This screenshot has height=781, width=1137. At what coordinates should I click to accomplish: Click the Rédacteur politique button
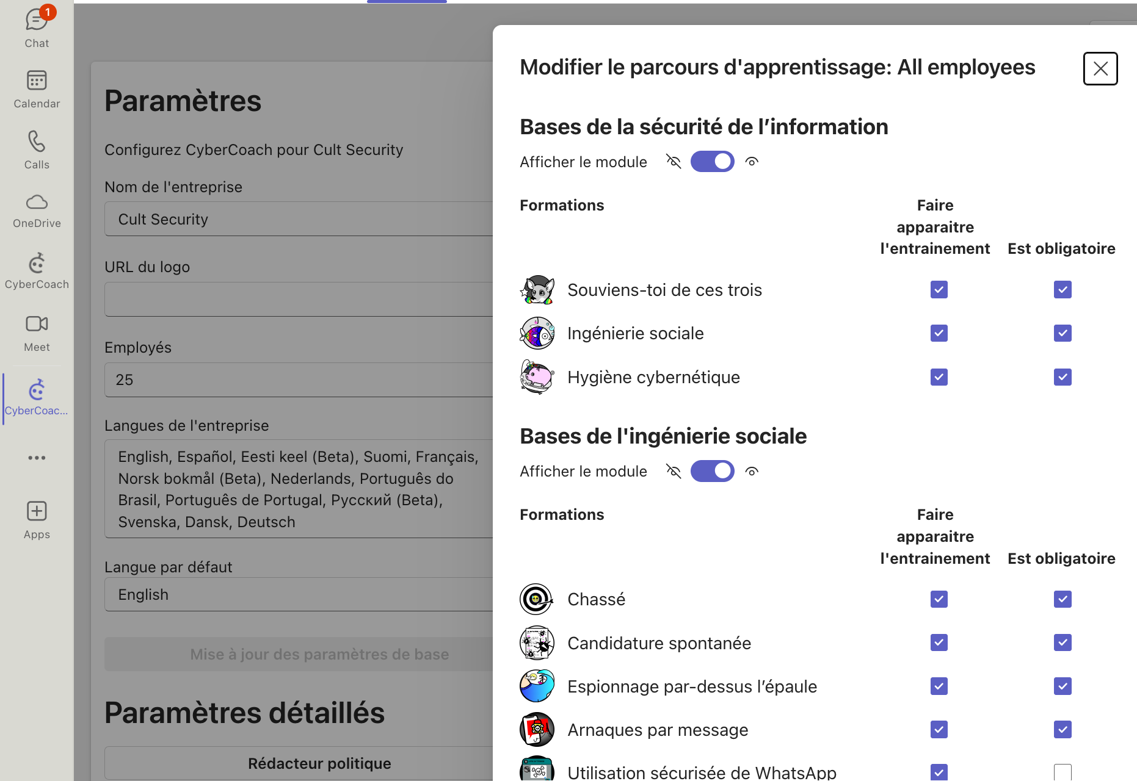click(319, 763)
